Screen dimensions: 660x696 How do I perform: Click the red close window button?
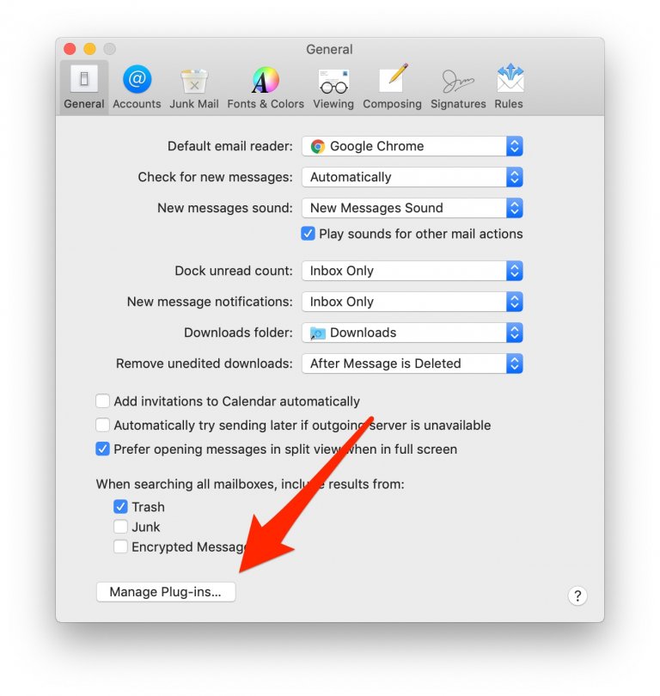pyautogui.click(x=70, y=49)
